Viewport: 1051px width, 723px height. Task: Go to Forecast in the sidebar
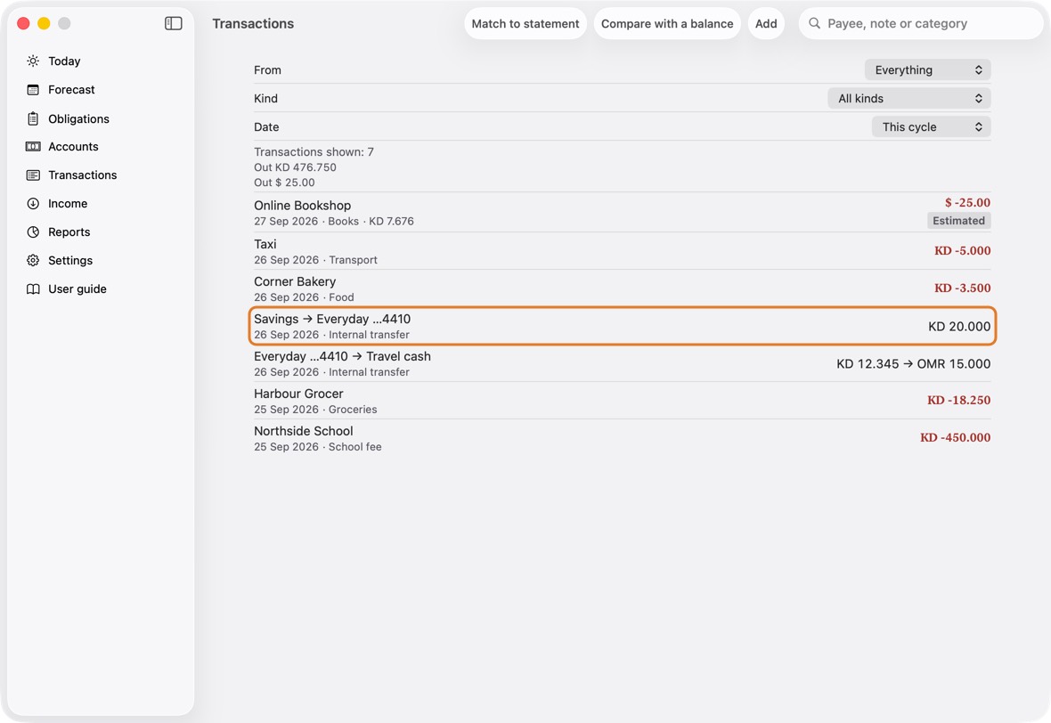(x=71, y=90)
